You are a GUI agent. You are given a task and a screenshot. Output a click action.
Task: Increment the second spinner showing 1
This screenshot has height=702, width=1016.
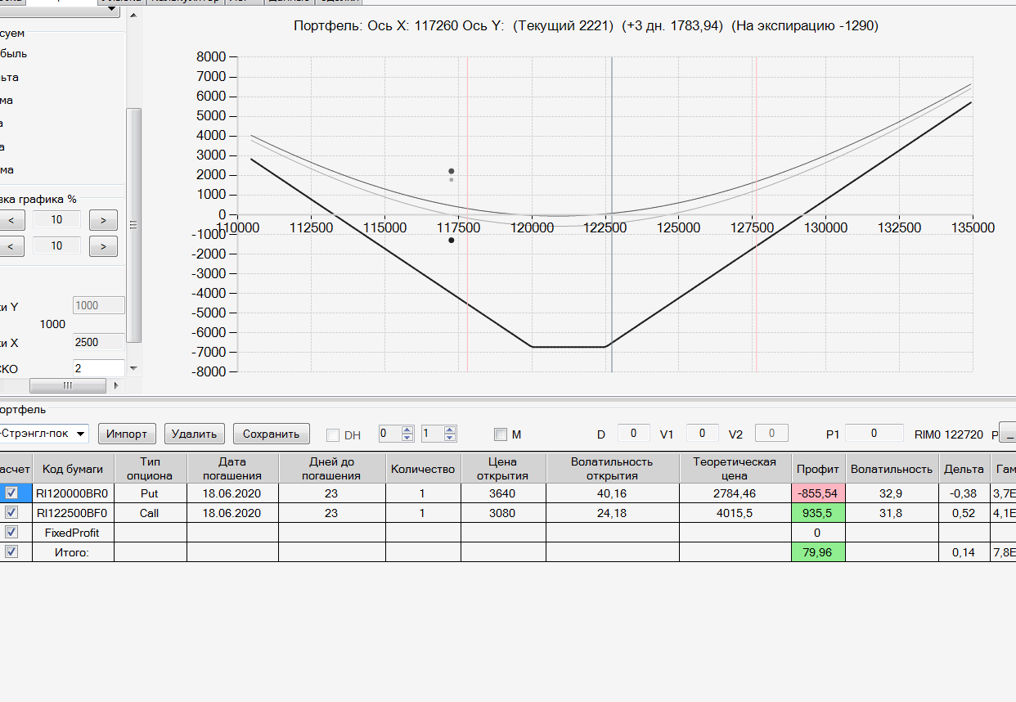point(450,430)
